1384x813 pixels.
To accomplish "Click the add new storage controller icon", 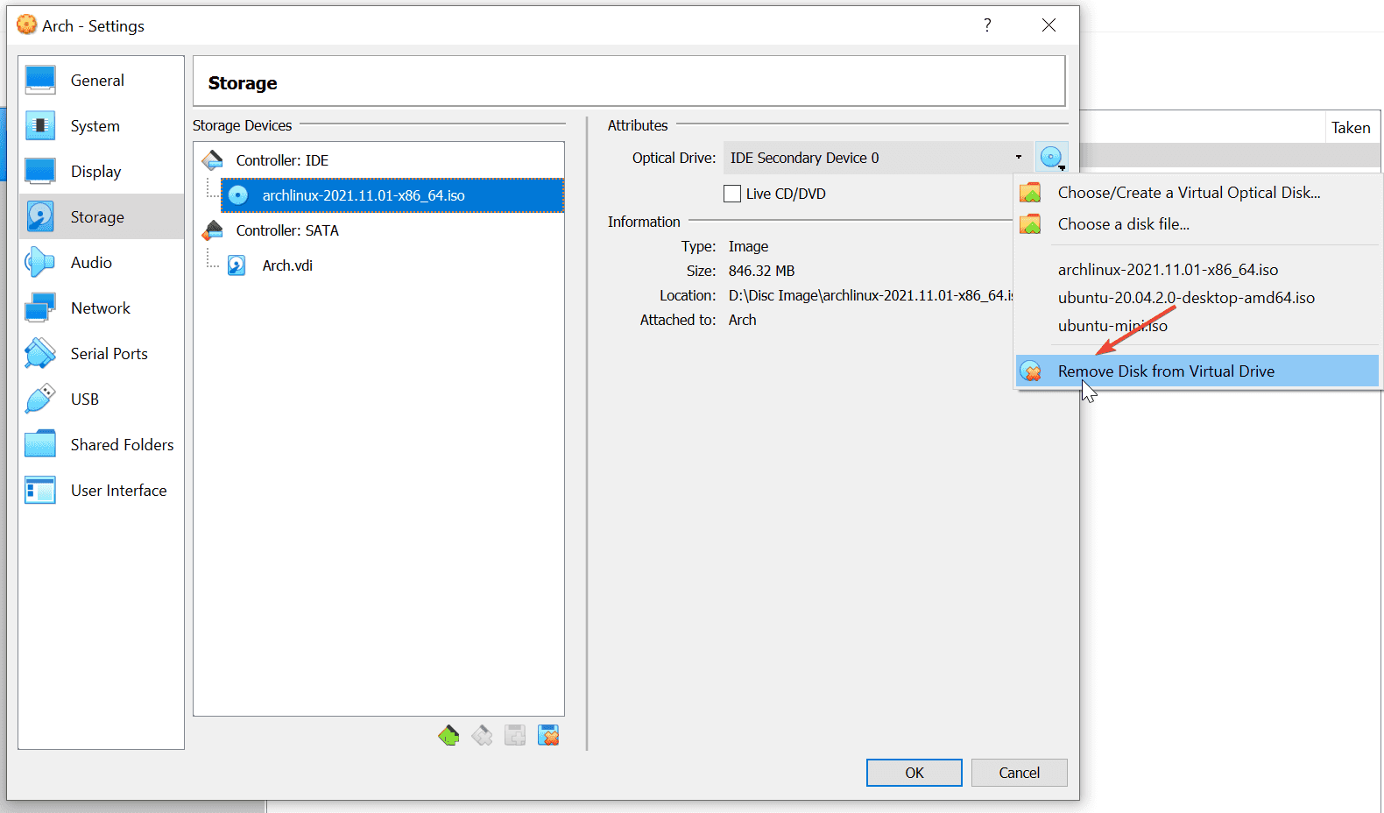I will 448,735.
